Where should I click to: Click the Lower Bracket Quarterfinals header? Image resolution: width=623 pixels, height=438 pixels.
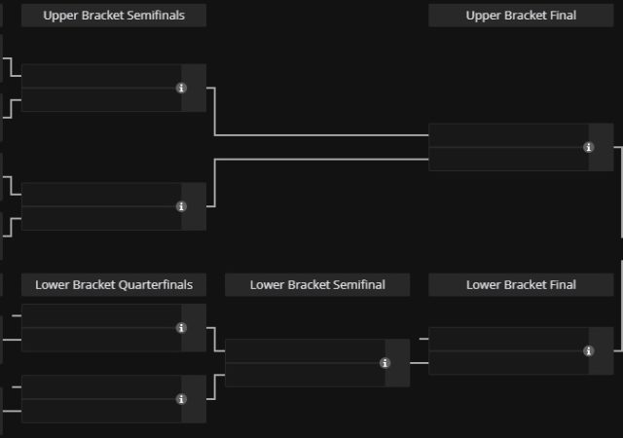(x=113, y=285)
